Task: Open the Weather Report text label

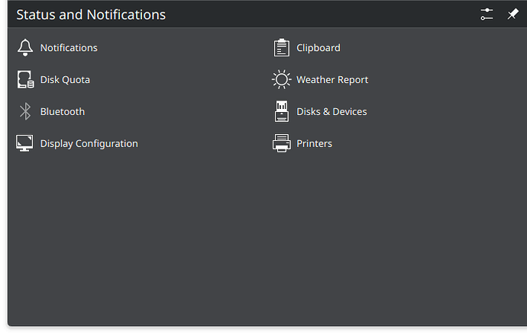Action: (332, 79)
